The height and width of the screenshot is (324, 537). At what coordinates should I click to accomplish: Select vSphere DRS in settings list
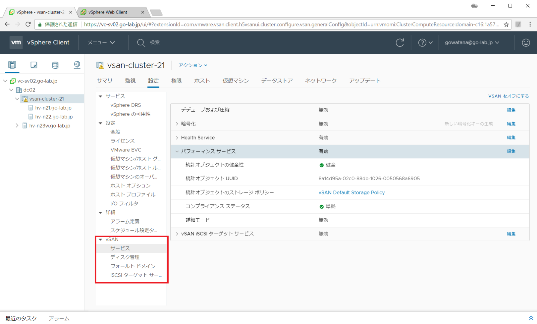click(125, 105)
